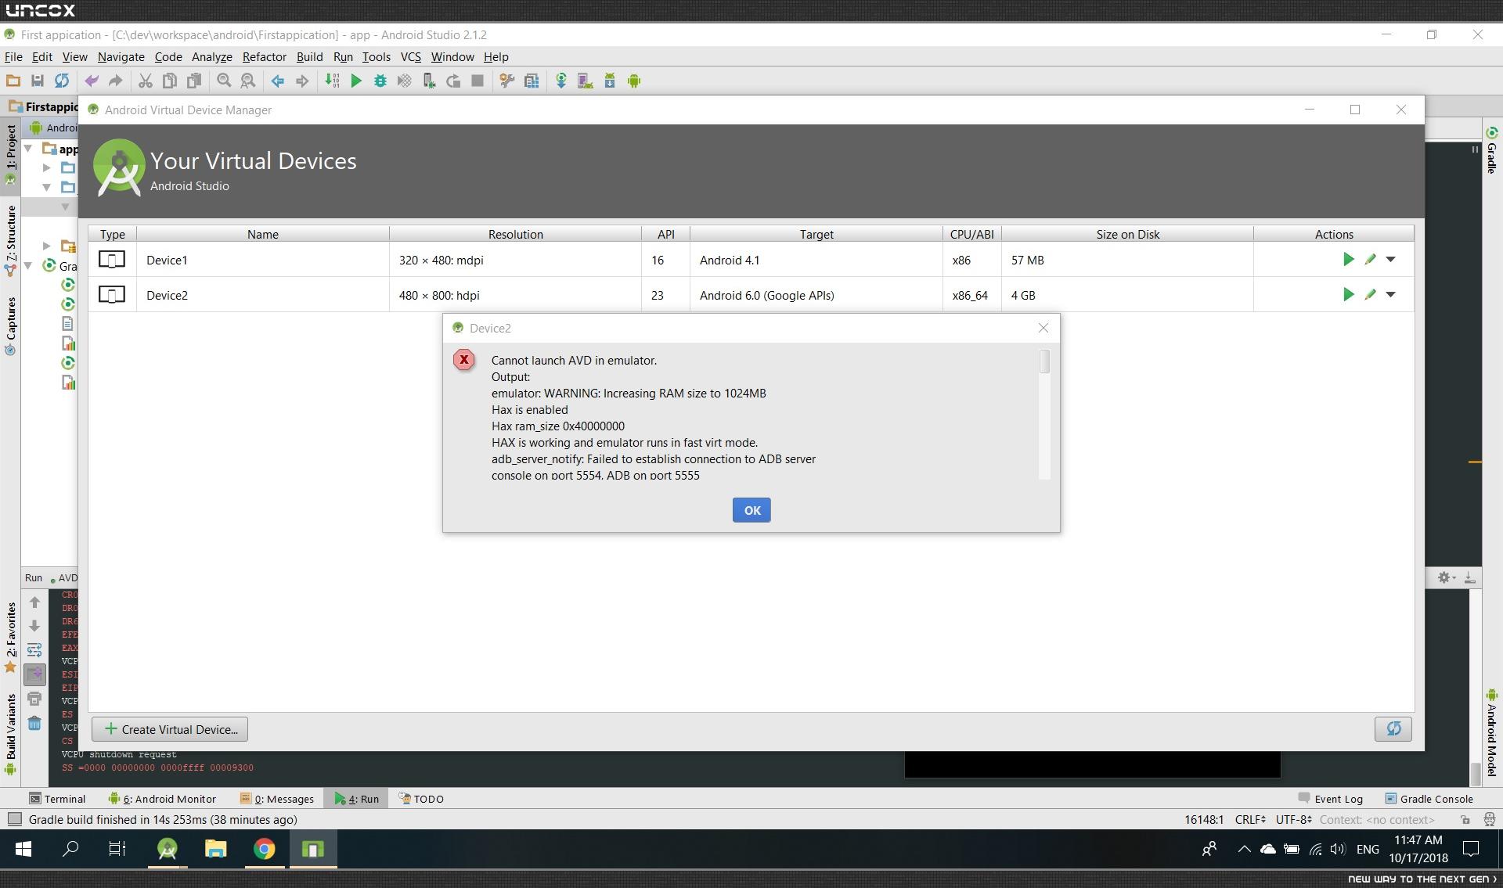Click Create Virtual Device button
The width and height of the screenshot is (1503, 888).
(170, 729)
